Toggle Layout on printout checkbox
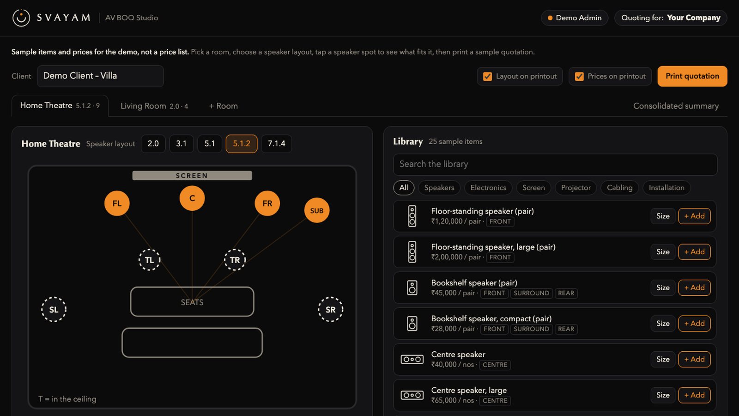The width and height of the screenshot is (739, 416). point(487,77)
